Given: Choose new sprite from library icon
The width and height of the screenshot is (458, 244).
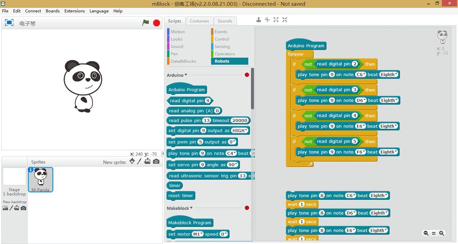Looking at the screenshot, I should tap(132, 161).
